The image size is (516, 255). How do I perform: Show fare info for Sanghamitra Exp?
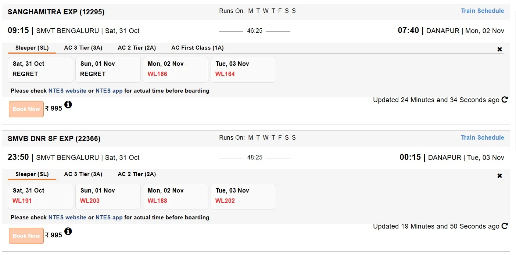pos(68,105)
